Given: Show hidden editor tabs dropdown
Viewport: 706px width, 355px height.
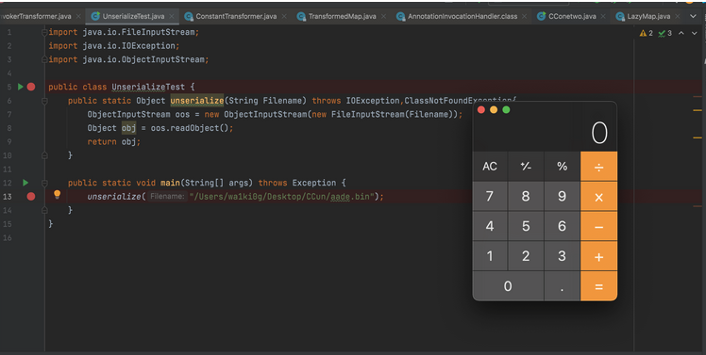Looking at the screenshot, I should 693,16.
